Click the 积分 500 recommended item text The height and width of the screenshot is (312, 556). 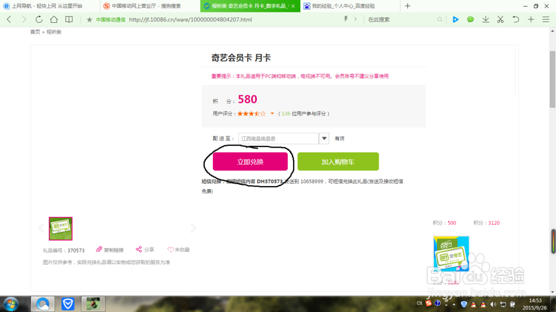[444, 223]
